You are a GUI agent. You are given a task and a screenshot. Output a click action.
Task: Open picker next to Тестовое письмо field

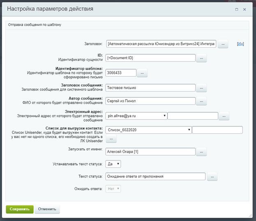201,88
